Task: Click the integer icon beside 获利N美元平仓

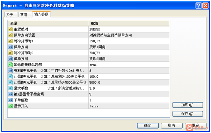Action: click(x=10, y=71)
